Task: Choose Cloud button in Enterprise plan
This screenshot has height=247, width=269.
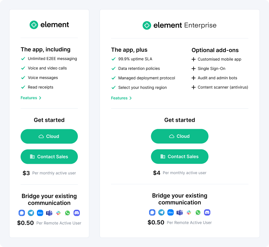Action: click(x=180, y=136)
